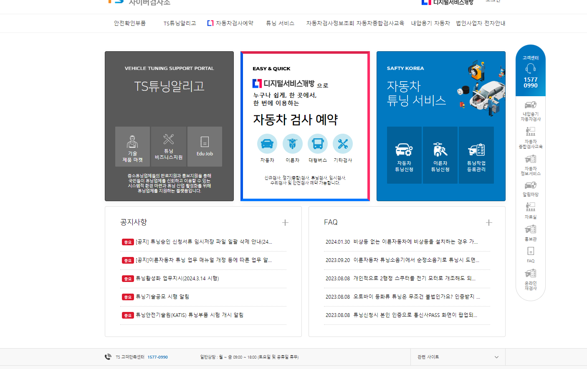Click the 공지사항 section title
Image resolution: width=587 pixels, height=369 pixels.
[134, 222]
